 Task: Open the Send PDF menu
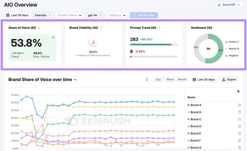(x=229, y=5)
